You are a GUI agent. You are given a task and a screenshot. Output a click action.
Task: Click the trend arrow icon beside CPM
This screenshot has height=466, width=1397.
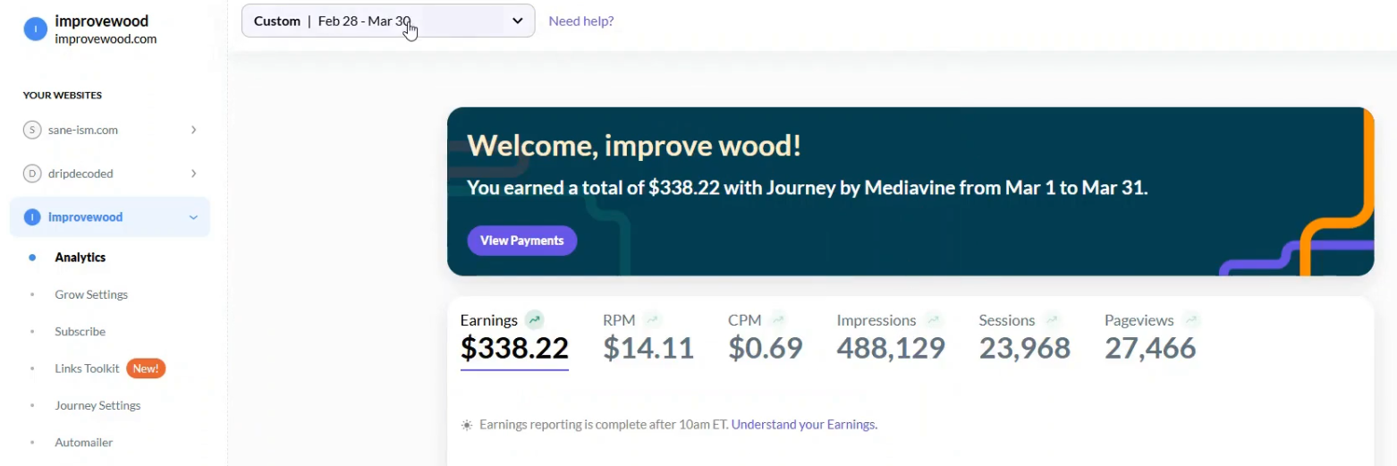778,319
